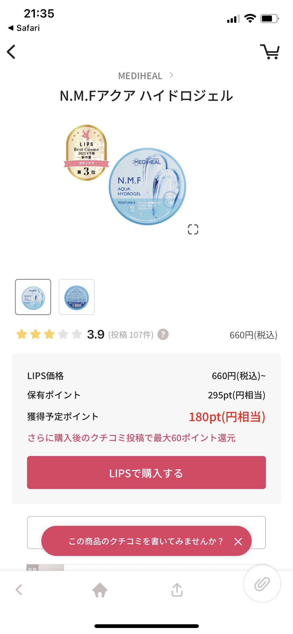
Task: Tap the floating paperclip clip button
Action: (262, 584)
